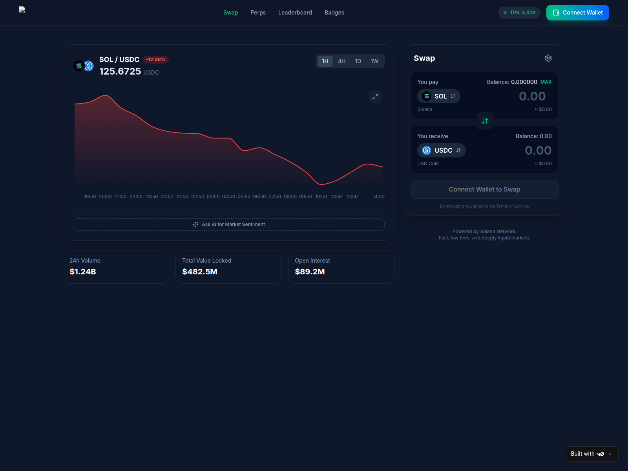The height and width of the screenshot is (471, 628).
Task: Click Built with v0 badge
Action: pos(588,454)
